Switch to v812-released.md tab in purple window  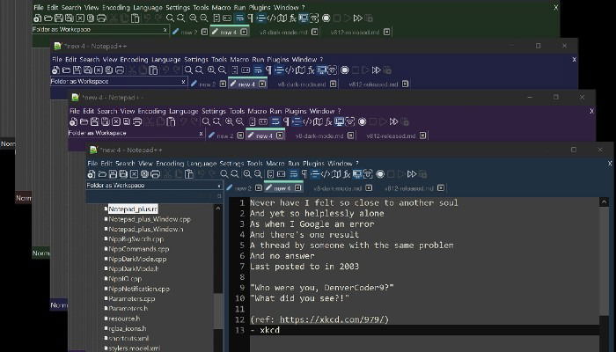click(x=391, y=136)
